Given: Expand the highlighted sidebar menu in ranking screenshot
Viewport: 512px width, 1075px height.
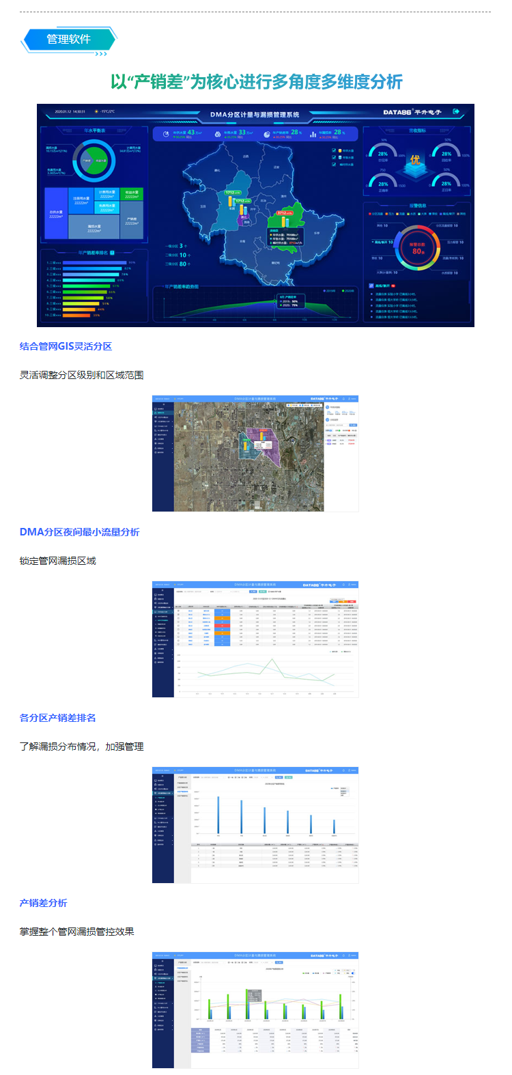Looking at the screenshot, I should [162, 793].
